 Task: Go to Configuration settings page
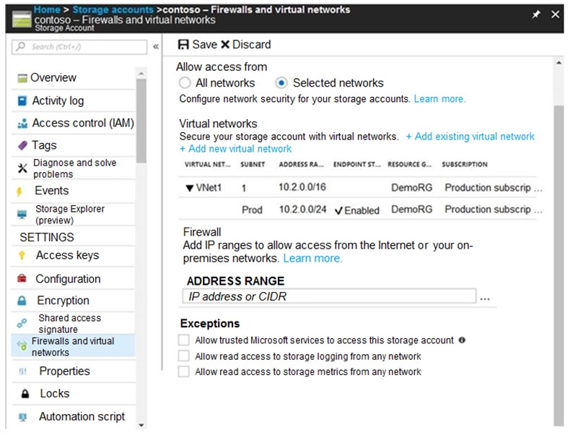(68, 279)
